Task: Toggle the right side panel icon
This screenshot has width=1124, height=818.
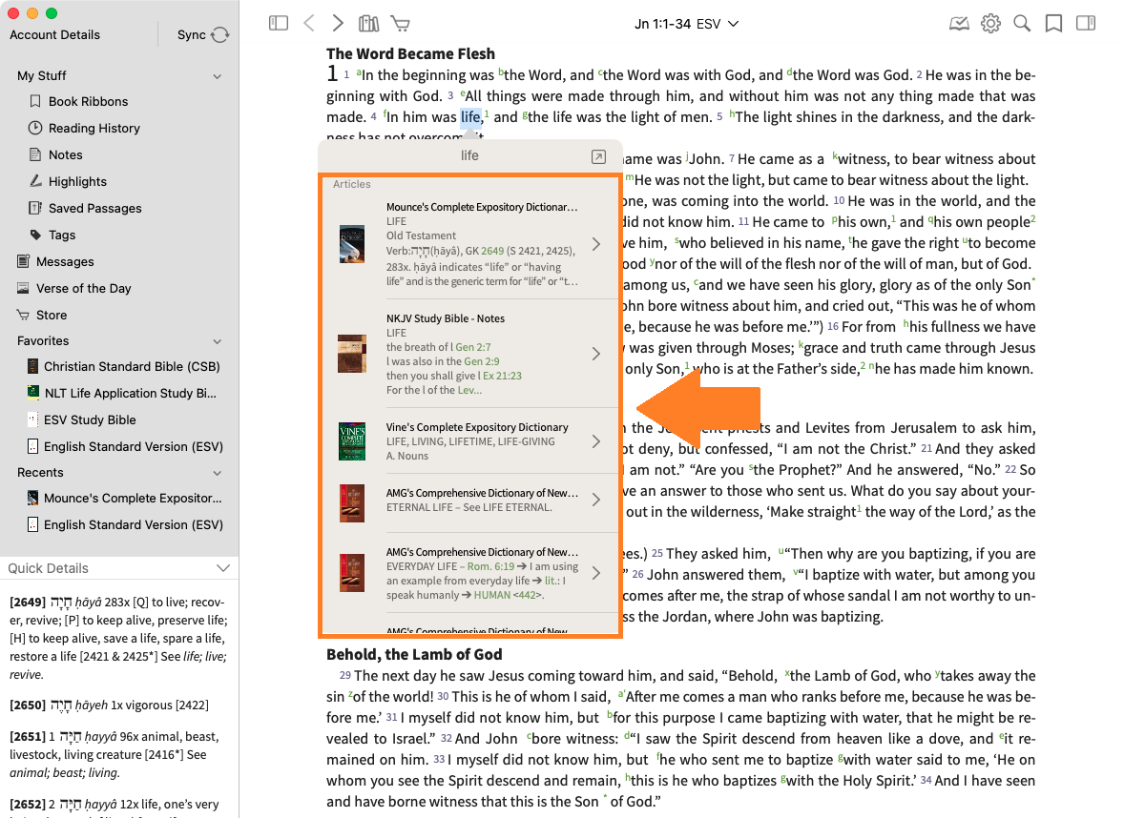Action: tap(1085, 24)
